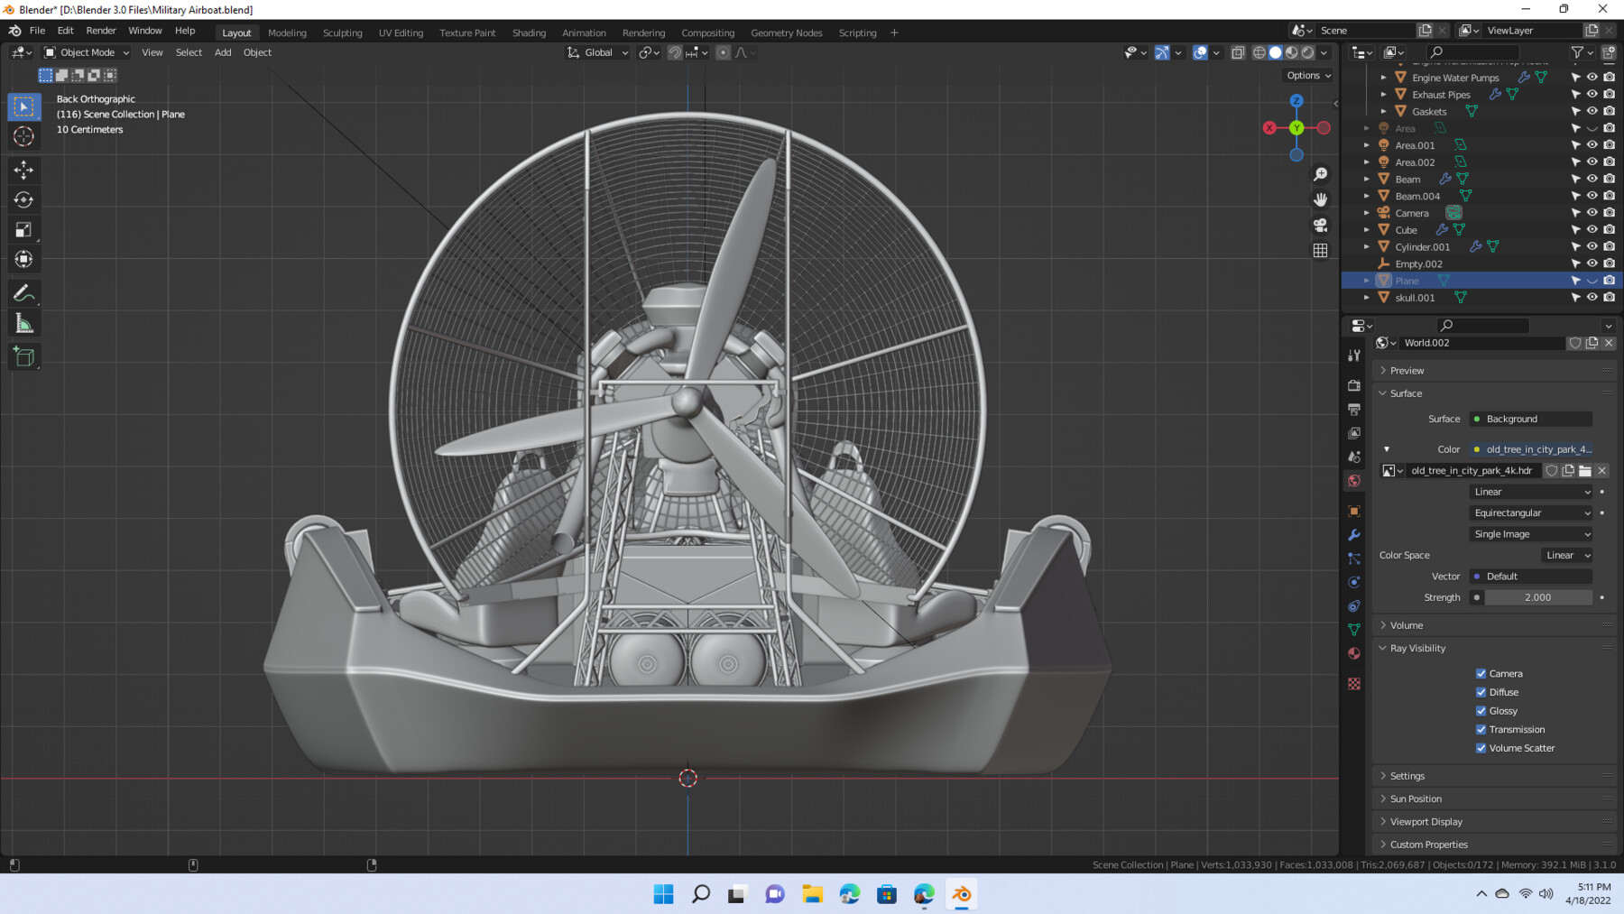Screen dimensions: 1624x914
Task: Expand the Cylinder.001 outliner entry
Action: click(x=1367, y=246)
